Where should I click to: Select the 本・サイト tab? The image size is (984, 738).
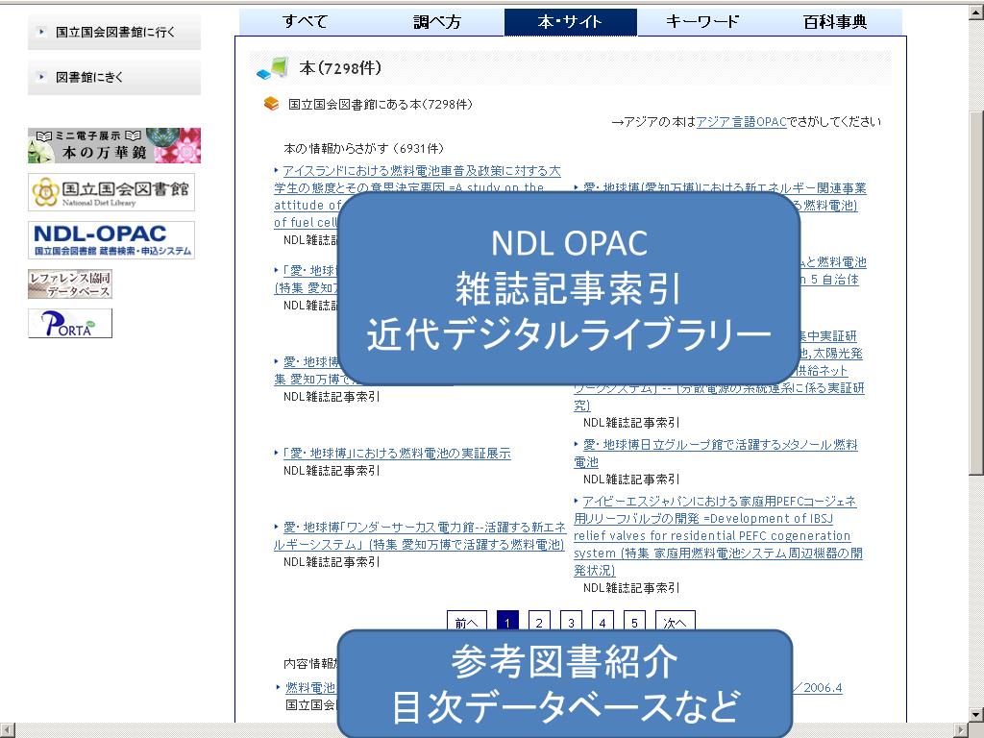(x=571, y=22)
